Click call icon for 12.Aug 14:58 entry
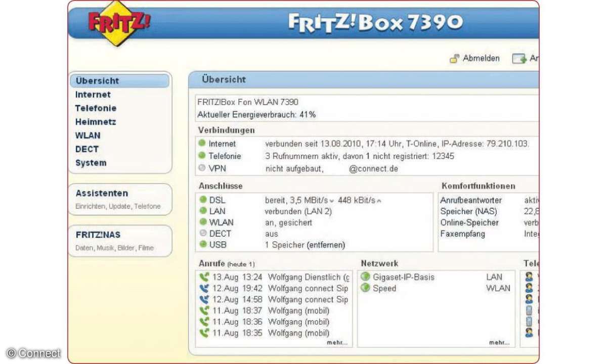 [x=204, y=299]
